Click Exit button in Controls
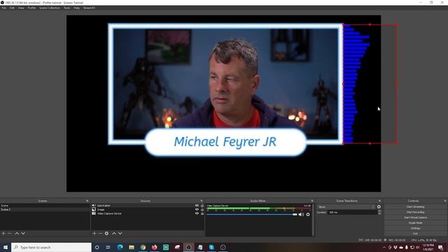Screen dimensions: 448x252 [415, 233]
